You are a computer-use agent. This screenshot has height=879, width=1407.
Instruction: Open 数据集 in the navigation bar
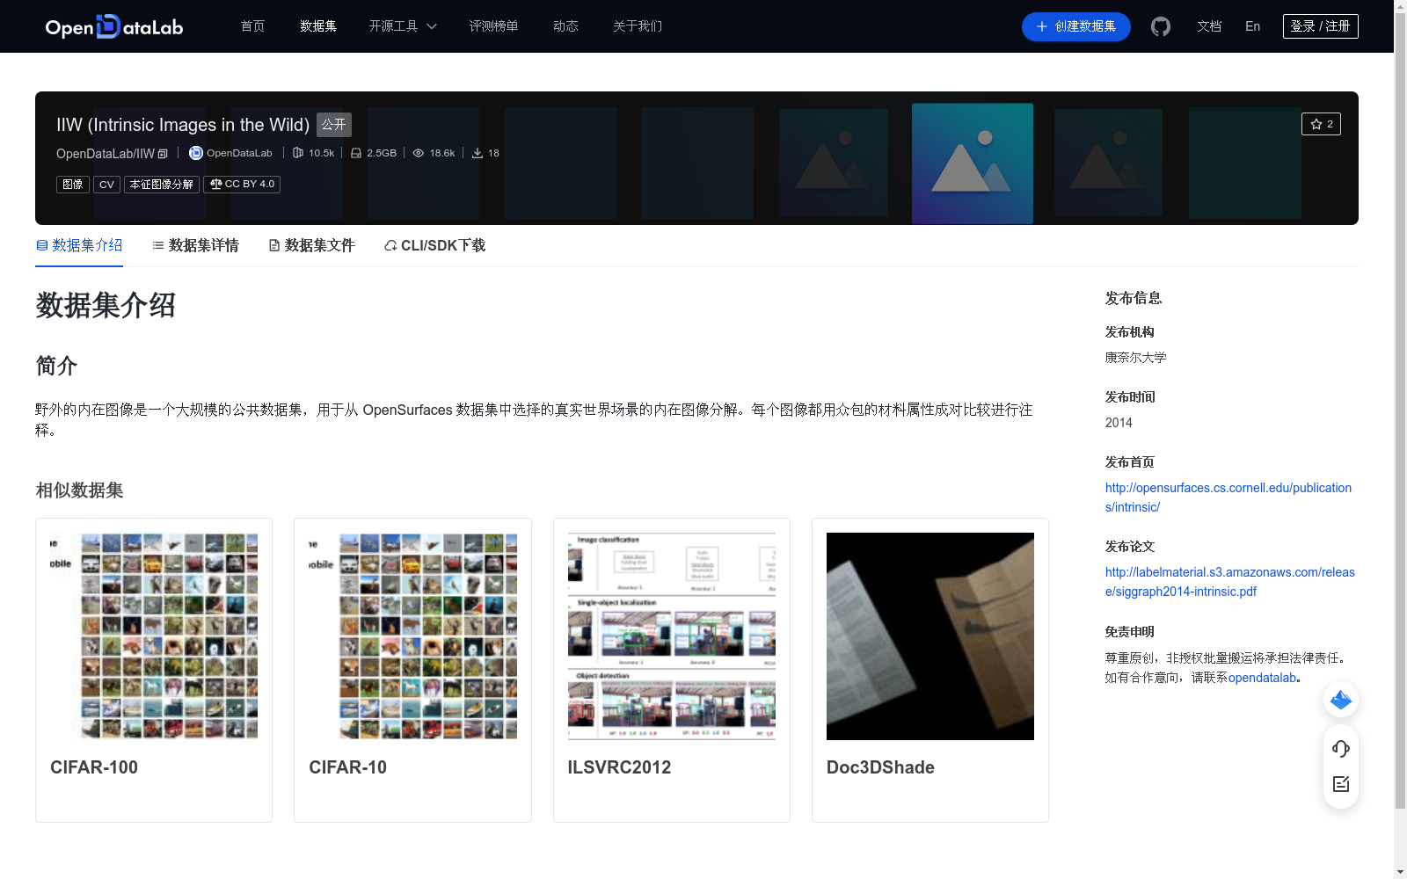[x=318, y=26]
